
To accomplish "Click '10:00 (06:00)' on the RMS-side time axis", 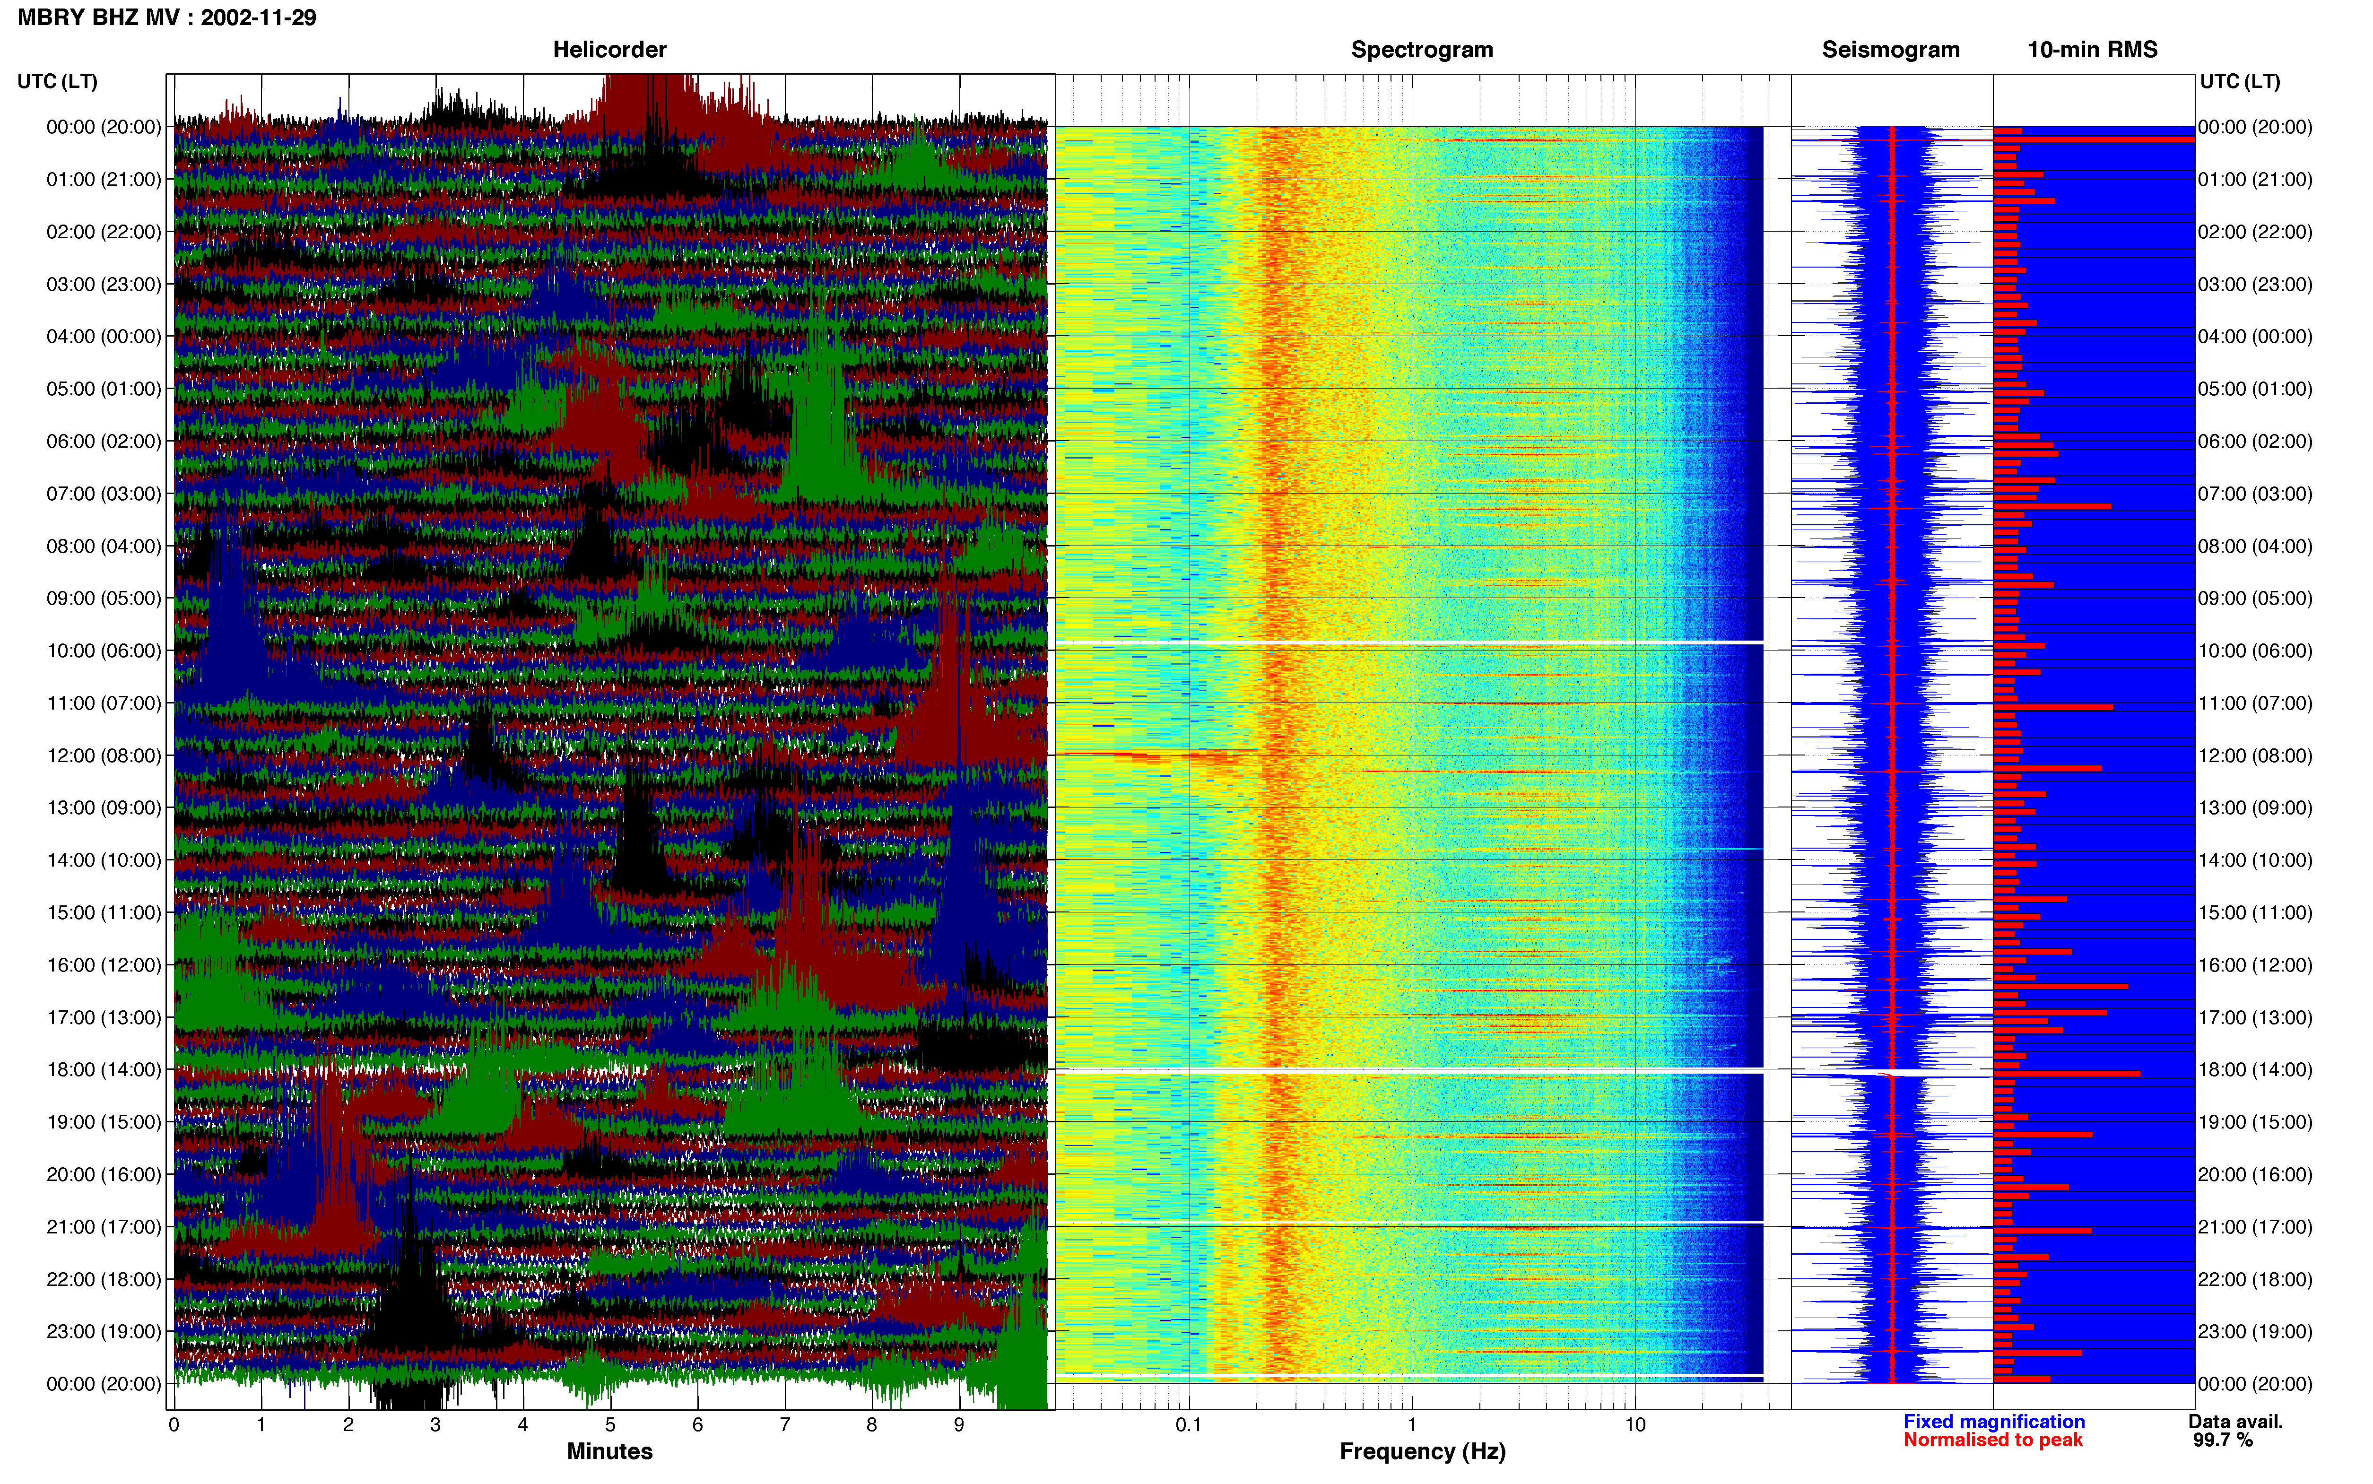I will 2255,651.
